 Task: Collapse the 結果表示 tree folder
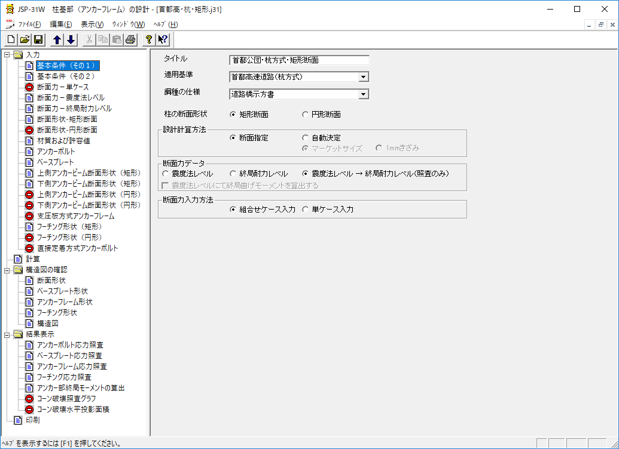[7, 334]
